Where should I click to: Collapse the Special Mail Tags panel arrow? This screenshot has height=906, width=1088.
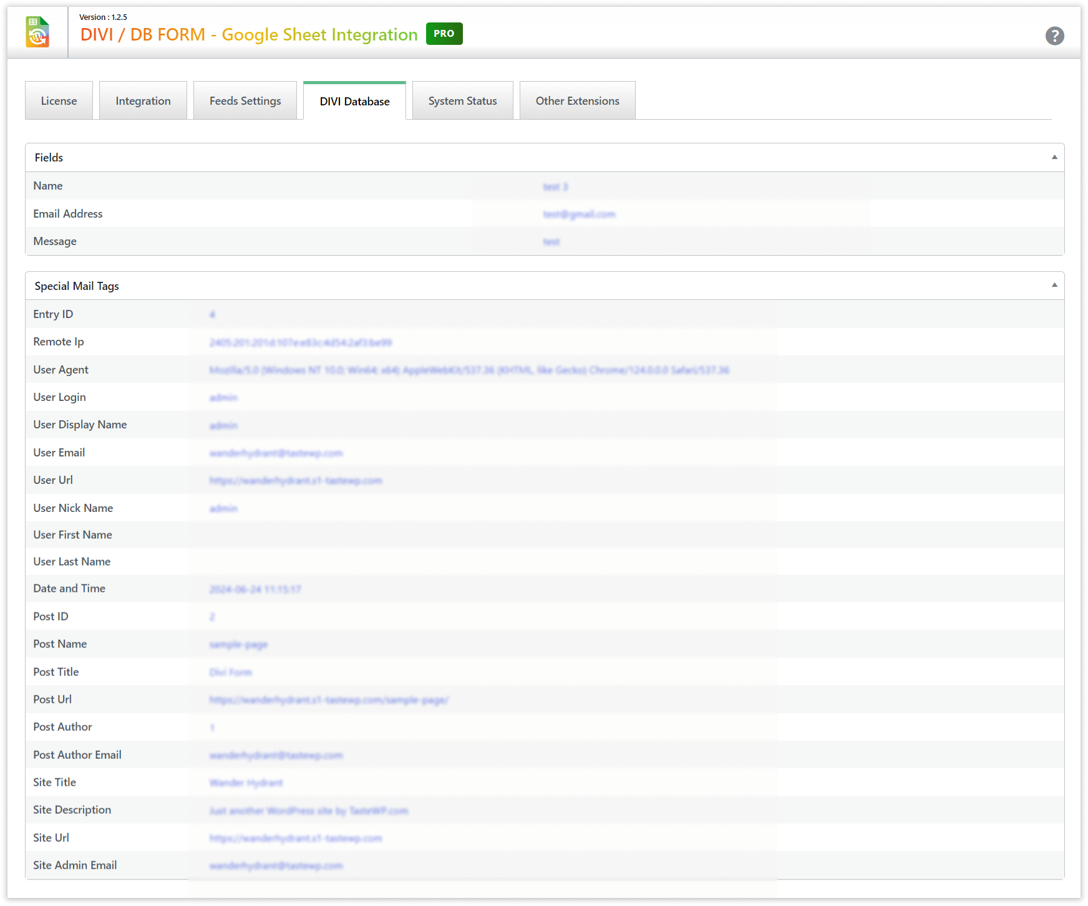pyautogui.click(x=1054, y=285)
